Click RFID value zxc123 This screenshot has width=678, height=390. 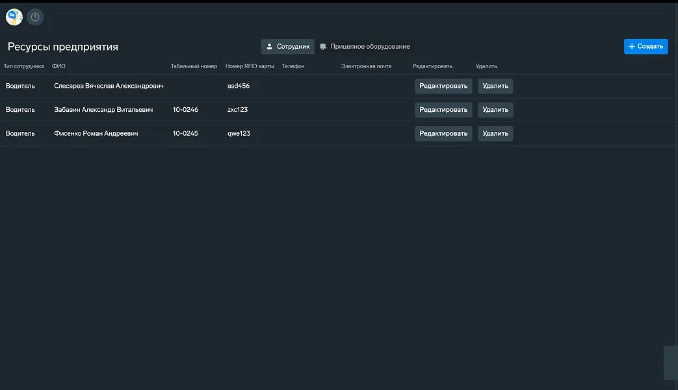coord(237,110)
